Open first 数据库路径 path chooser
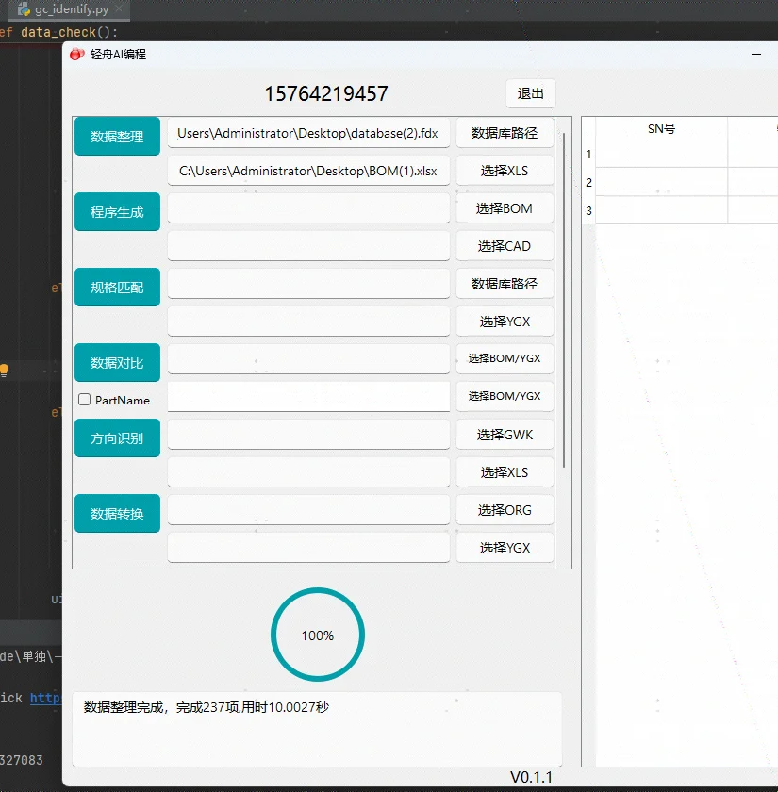This screenshot has width=778, height=792. tap(505, 133)
